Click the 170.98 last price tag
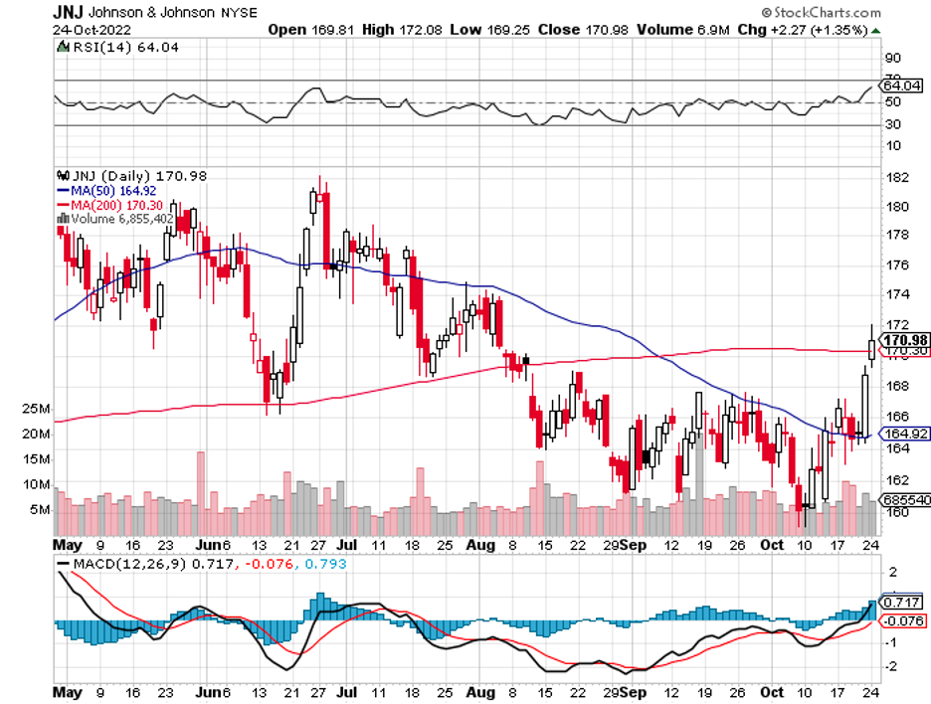 pos(904,340)
